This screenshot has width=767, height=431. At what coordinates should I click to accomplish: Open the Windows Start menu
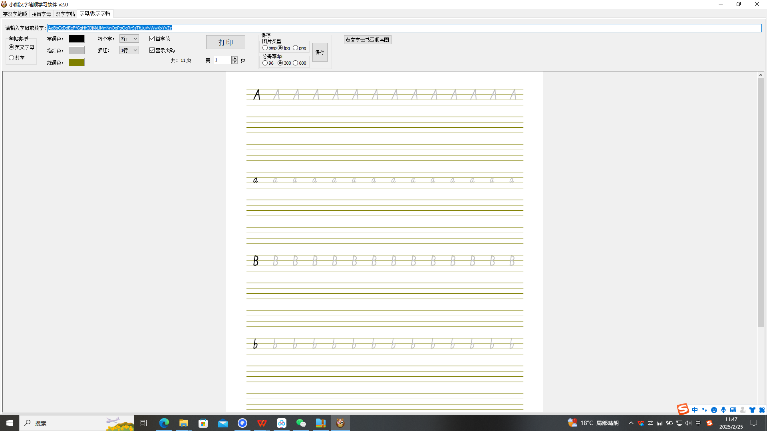[10, 423]
